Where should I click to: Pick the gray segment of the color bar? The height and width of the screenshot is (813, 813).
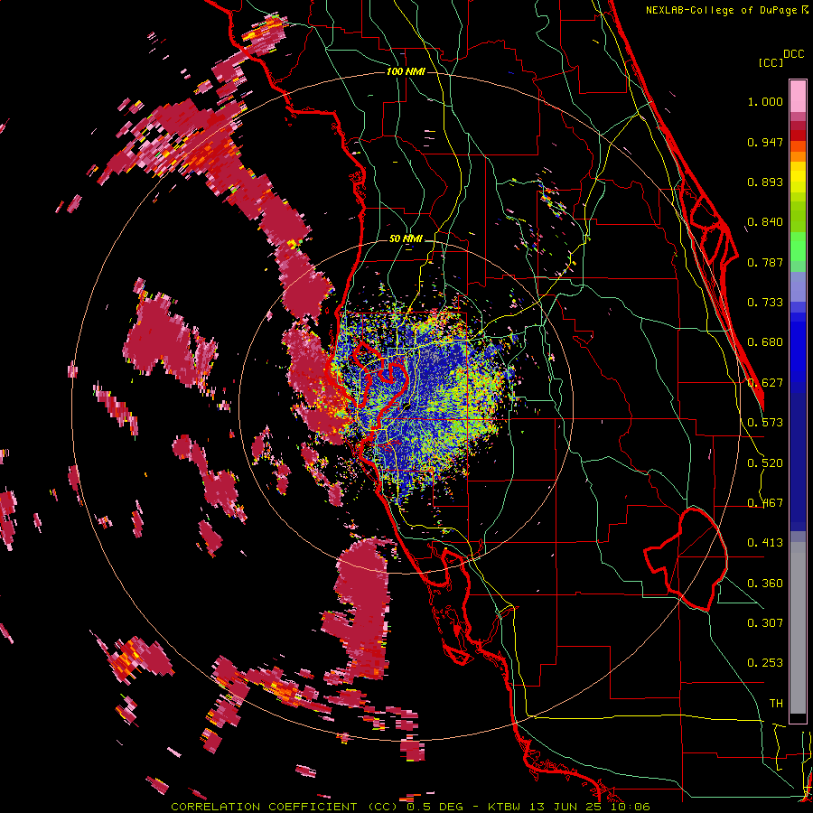point(798,628)
